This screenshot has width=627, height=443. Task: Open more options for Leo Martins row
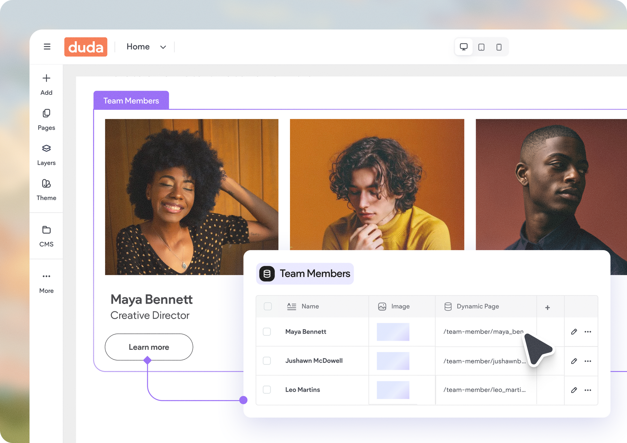(588, 390)
